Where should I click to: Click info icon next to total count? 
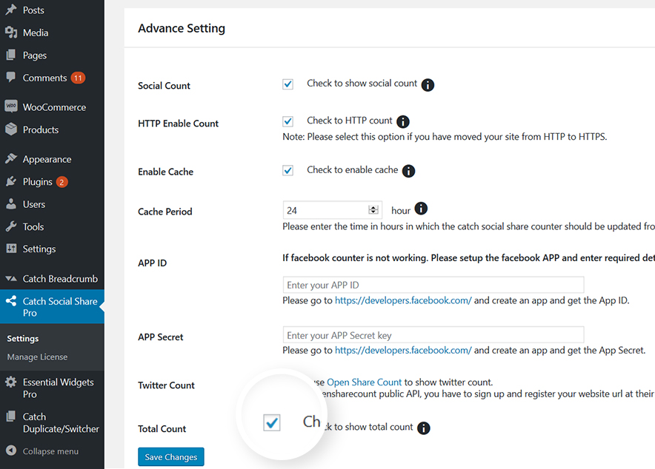coord(424,428)
